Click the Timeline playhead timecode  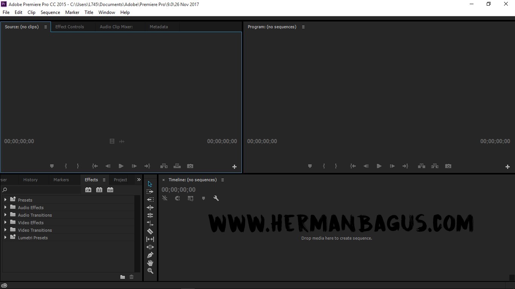[178, 190]
